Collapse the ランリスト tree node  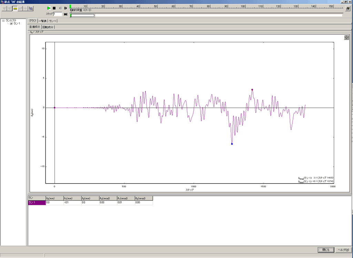click(3, 21)
